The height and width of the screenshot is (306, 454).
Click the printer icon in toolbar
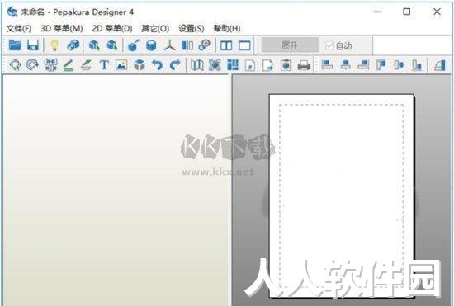pos(304,65)
